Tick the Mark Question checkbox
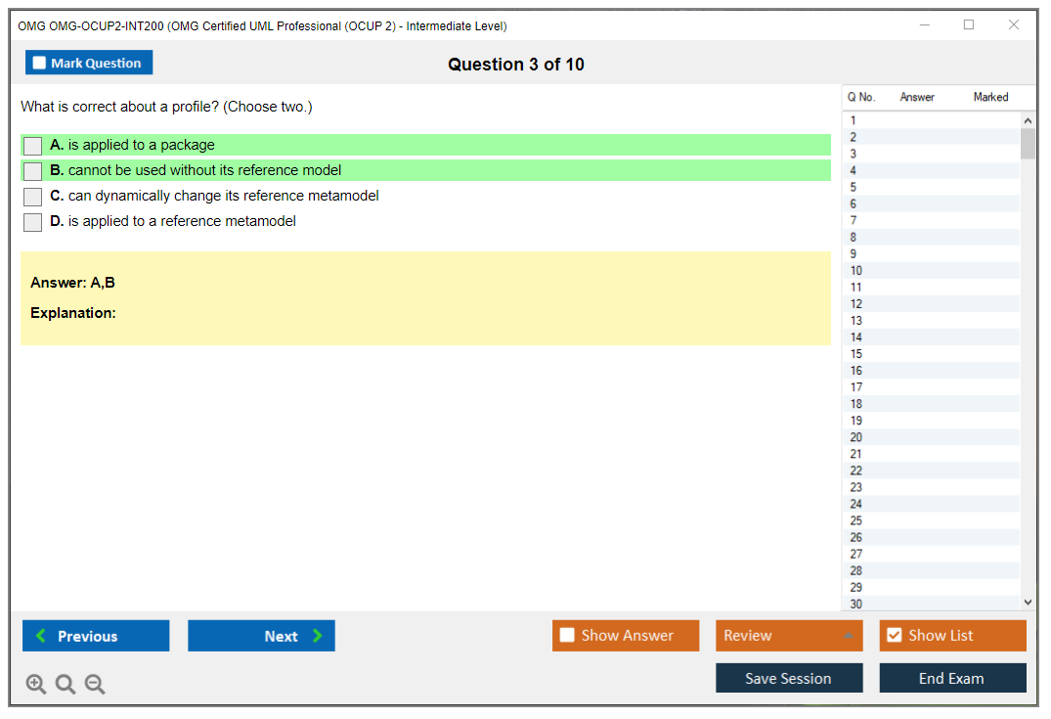This screenshot has height=719, width=1051. tap(40, 64)
